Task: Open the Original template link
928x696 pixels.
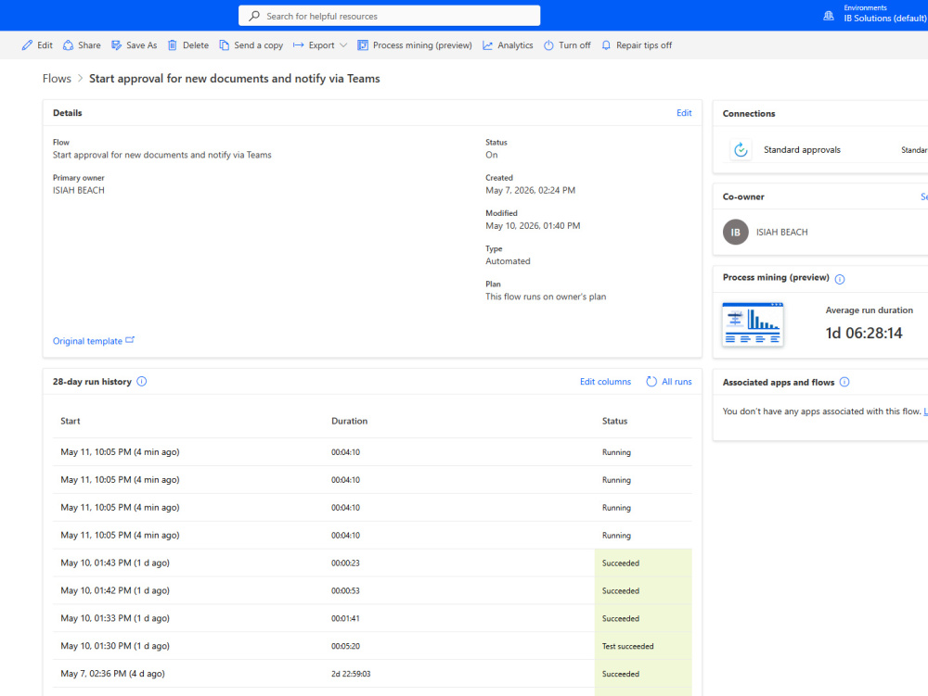Action: pos(87,341)
